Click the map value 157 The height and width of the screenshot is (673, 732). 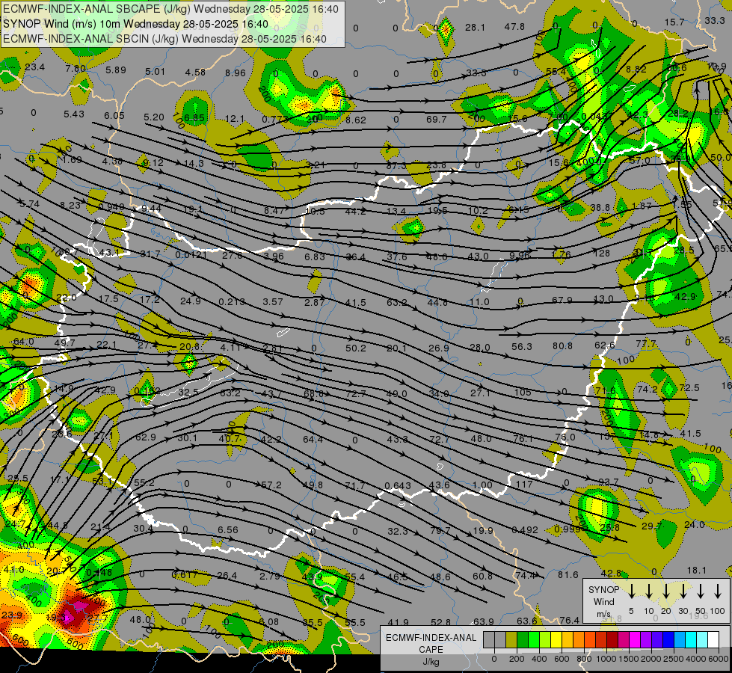[x=607, y=436]
